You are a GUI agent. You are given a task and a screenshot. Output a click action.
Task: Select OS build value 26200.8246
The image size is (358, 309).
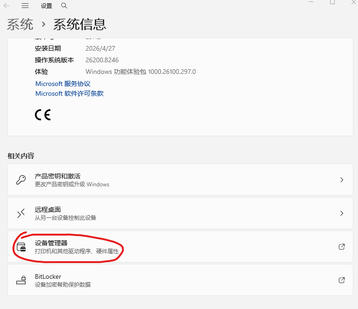(102, 60)
